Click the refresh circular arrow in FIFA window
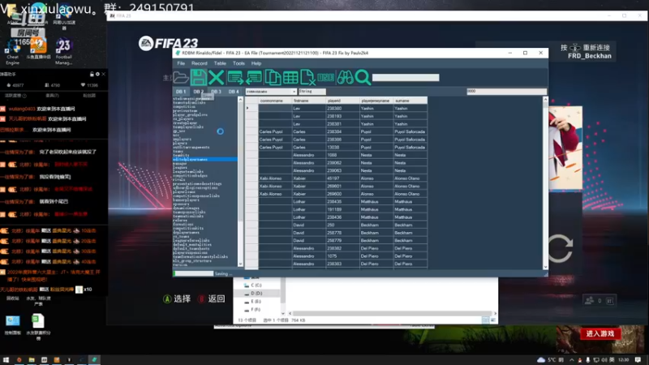 point(561,248)
